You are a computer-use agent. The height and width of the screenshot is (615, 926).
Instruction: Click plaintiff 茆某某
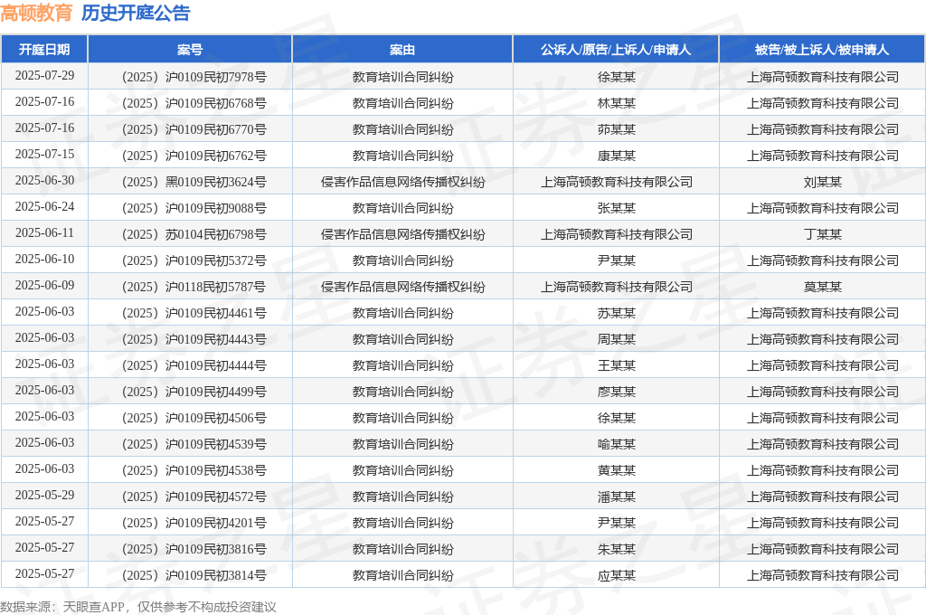coord(617,129)
